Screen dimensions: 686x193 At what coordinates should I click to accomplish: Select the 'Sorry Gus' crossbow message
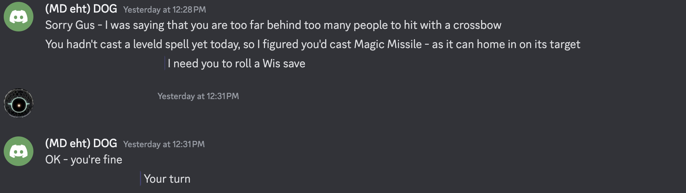click(273, 25)
